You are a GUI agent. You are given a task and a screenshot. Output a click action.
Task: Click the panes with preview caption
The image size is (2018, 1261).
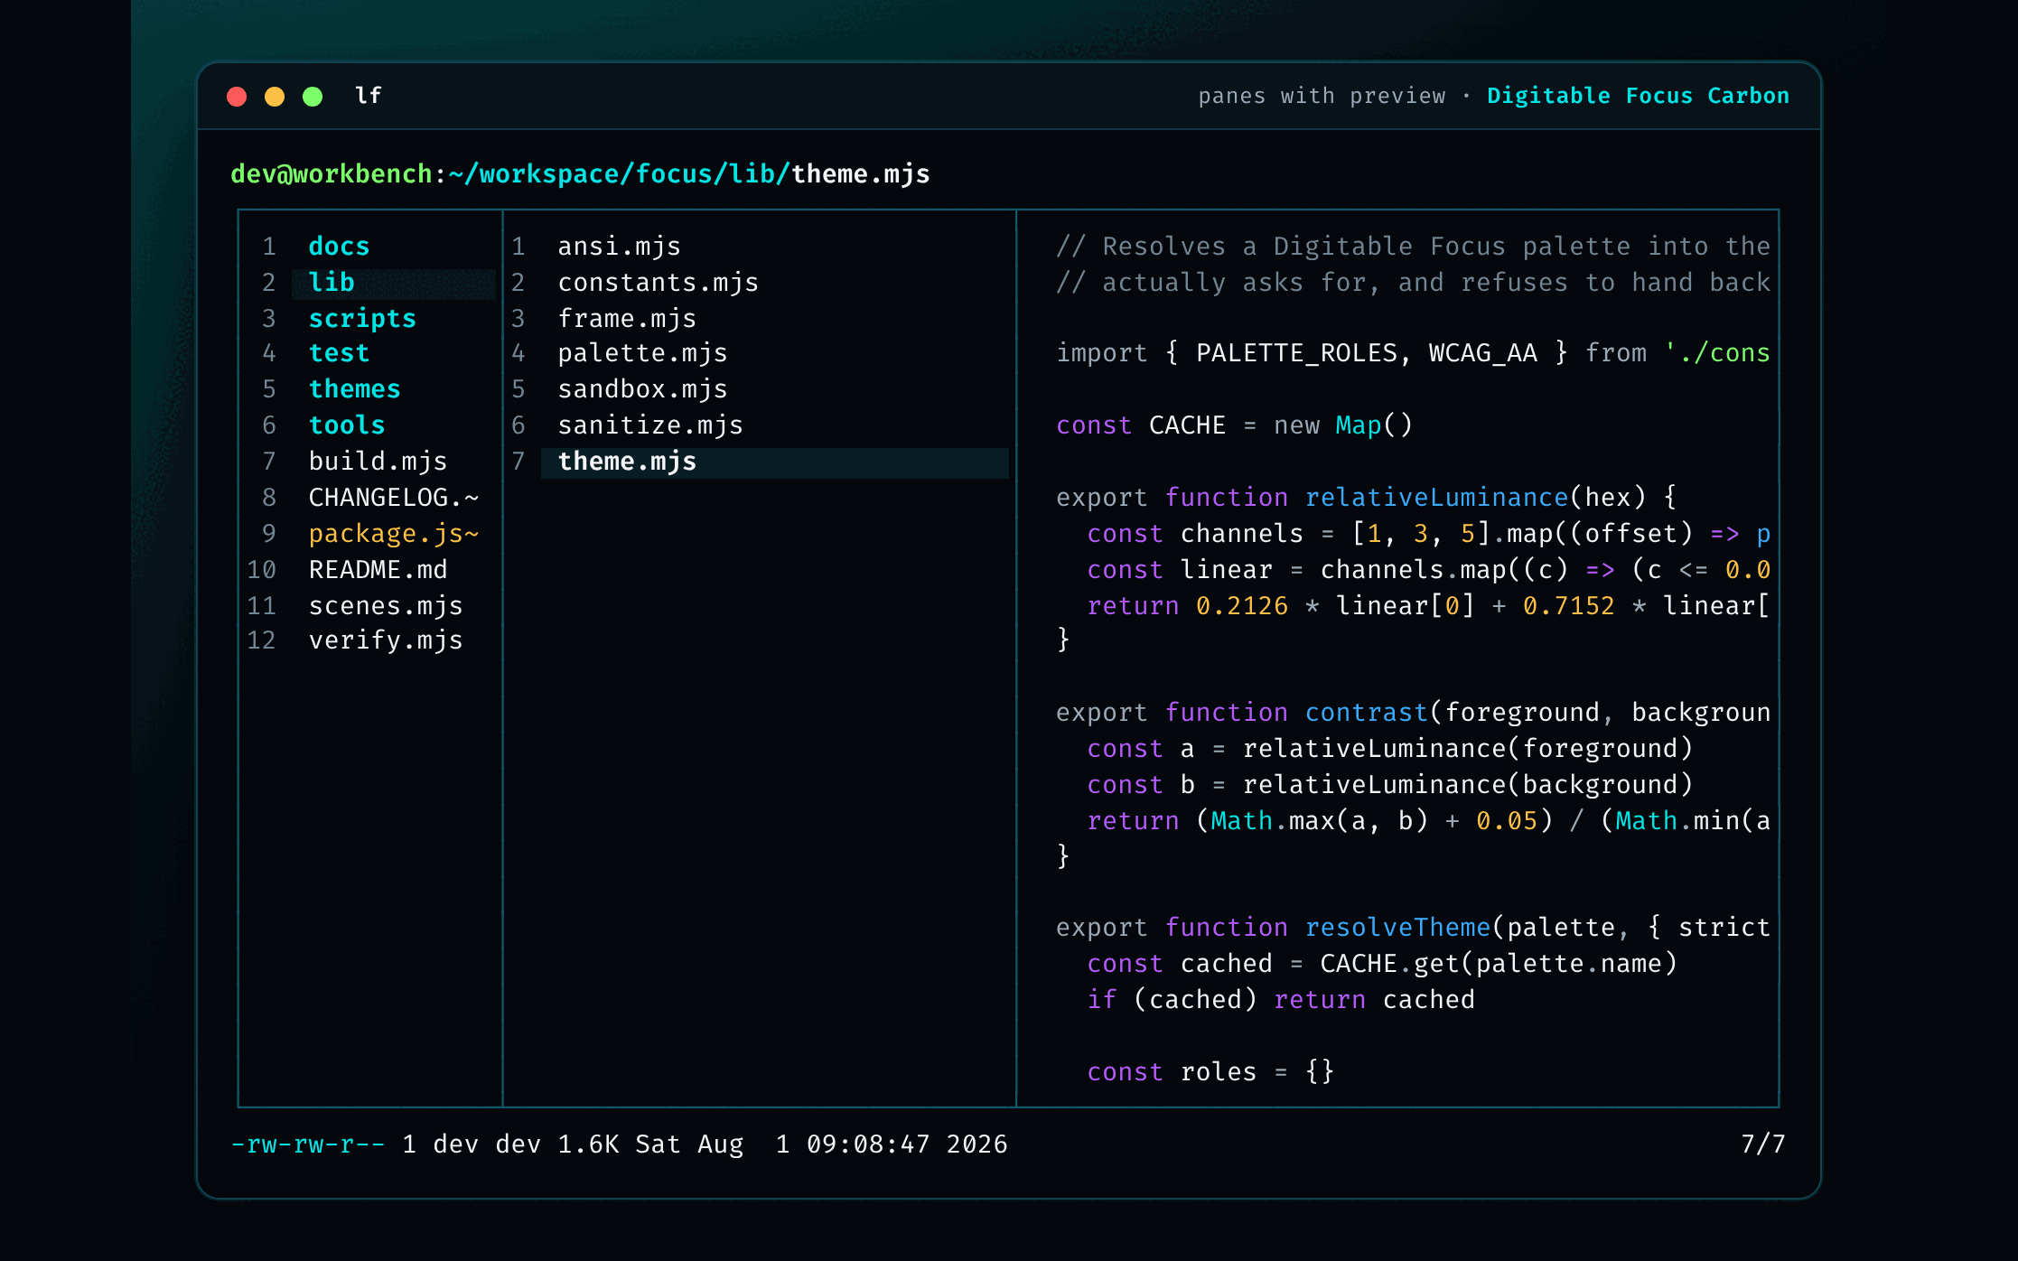tap(1322, 96)
